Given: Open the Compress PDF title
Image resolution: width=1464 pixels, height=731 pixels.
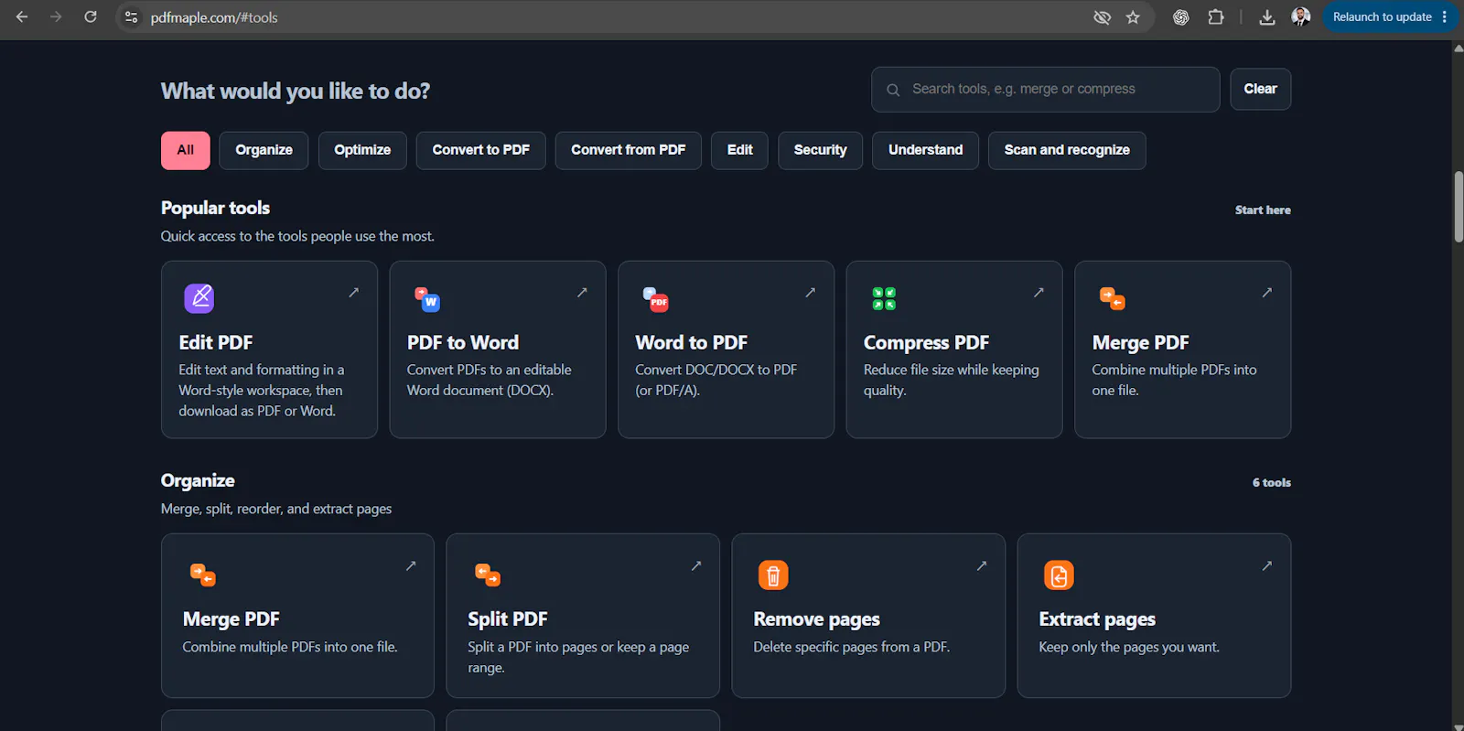Looking at the screenshot, I should [x=926, y=342].
